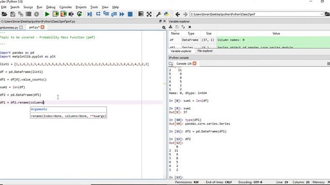
Task: Select the df DataFrame variable row
Action: click(250, 40)
